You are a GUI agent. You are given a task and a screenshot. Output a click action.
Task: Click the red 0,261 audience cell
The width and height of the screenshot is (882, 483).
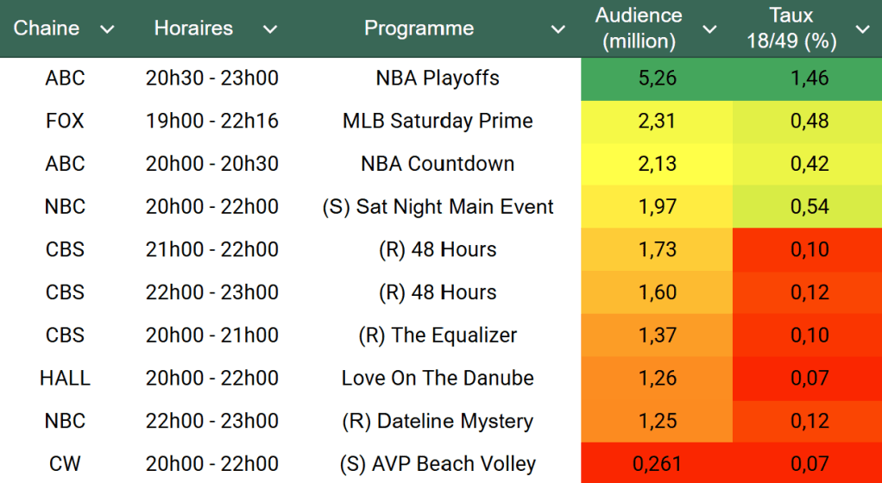point(657,464)
